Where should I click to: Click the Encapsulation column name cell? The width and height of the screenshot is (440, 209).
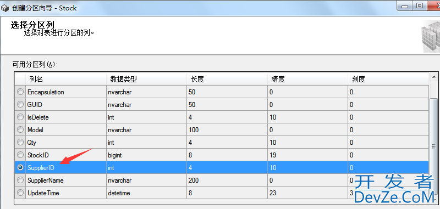[66, 92]
